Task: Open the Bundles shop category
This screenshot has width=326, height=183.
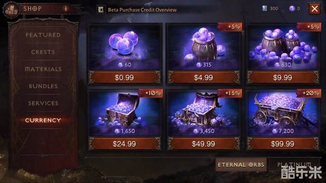Action: [x=43, y=86]
